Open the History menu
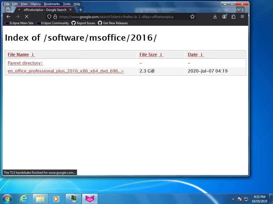The height and width of the screenshot is (204, 273). tap(35, 4)
